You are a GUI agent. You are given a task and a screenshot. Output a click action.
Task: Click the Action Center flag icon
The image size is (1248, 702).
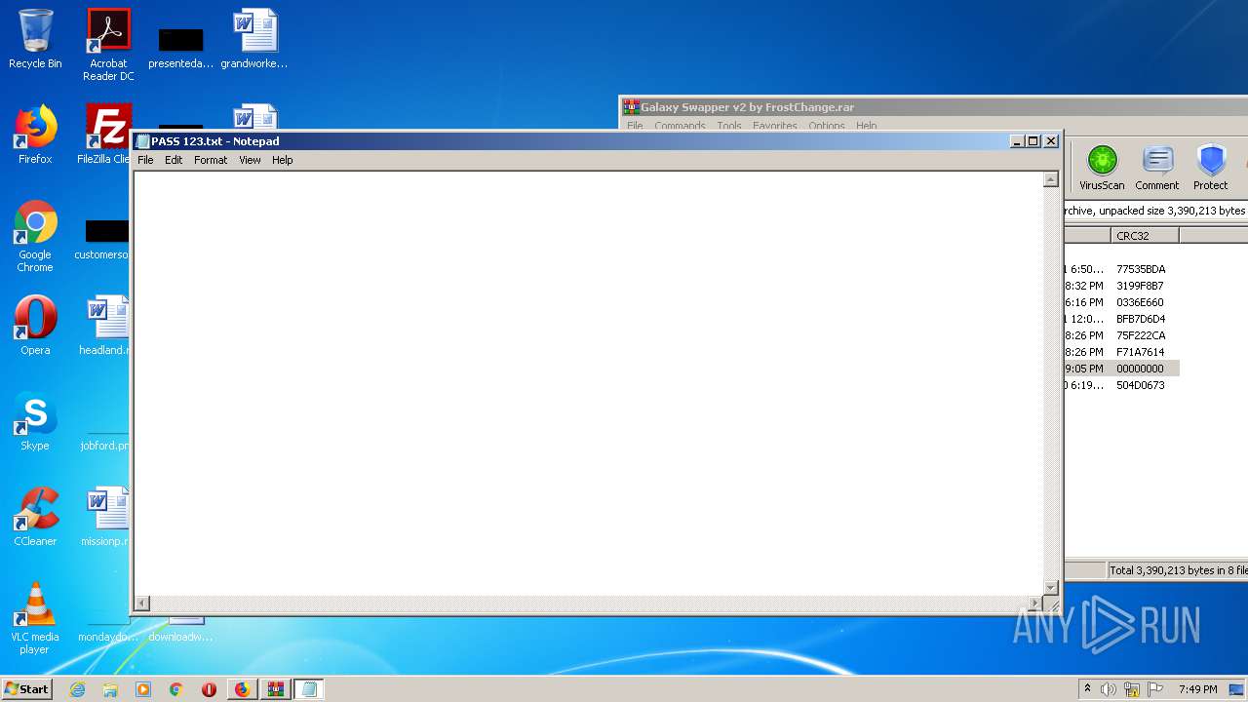click(x=1155, y=689)
